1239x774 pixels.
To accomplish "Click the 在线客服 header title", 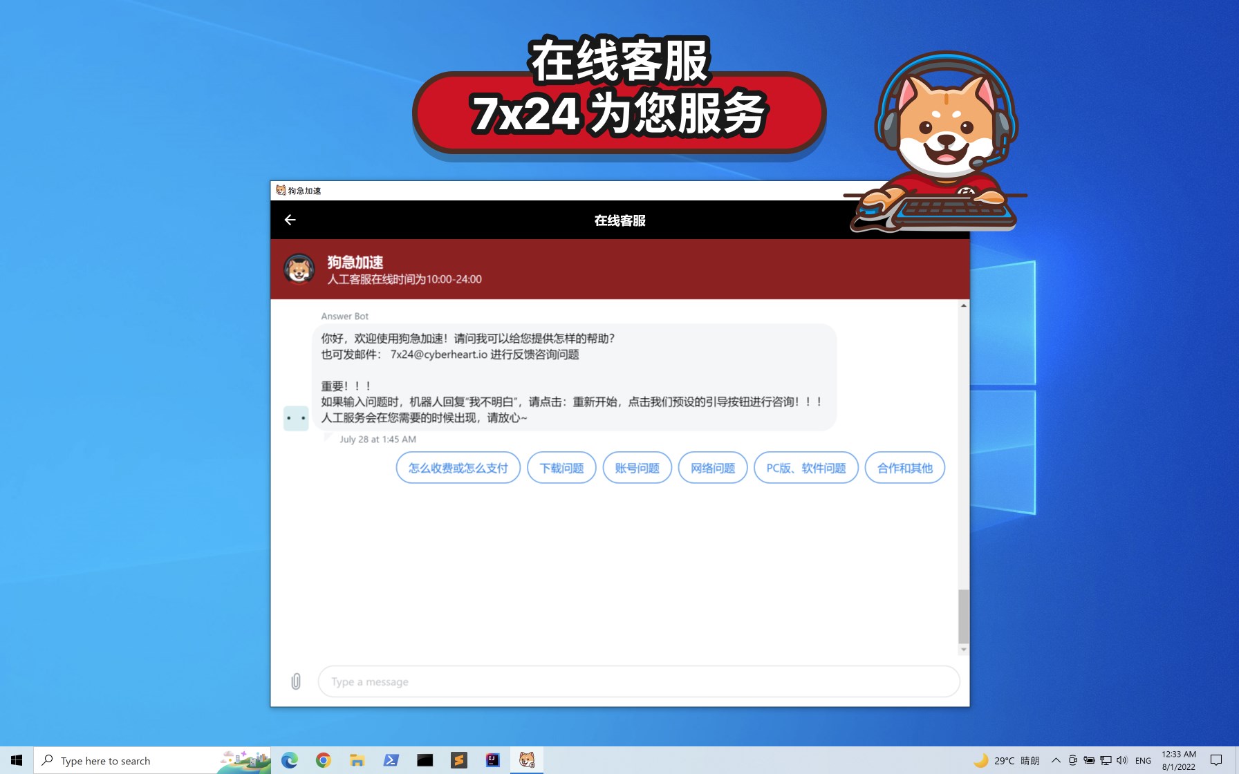I will coord(620,220).
